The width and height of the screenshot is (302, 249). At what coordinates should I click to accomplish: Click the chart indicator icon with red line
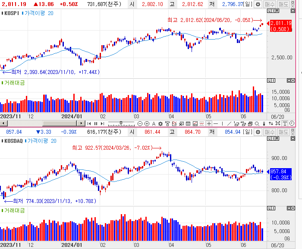coord(174,123)
